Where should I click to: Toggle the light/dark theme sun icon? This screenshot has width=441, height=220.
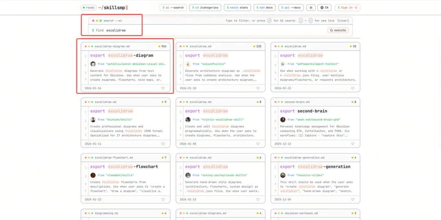tap(311, 7)
